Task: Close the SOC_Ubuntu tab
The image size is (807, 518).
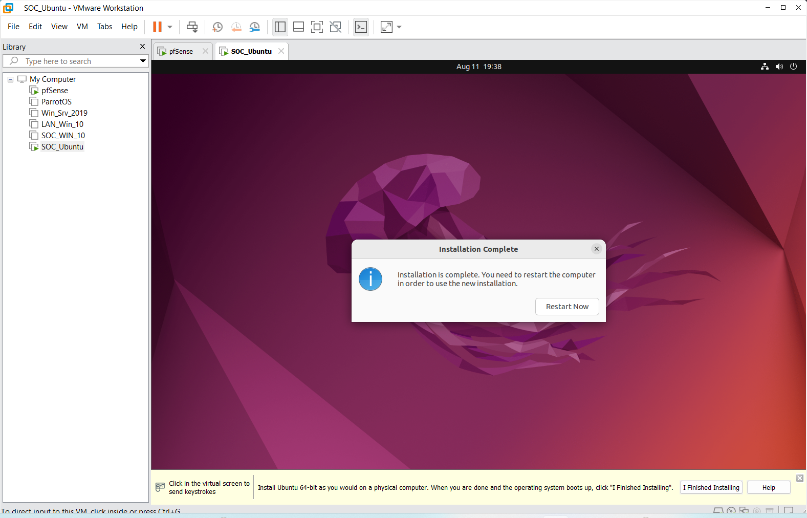Action: coord(281,51)
